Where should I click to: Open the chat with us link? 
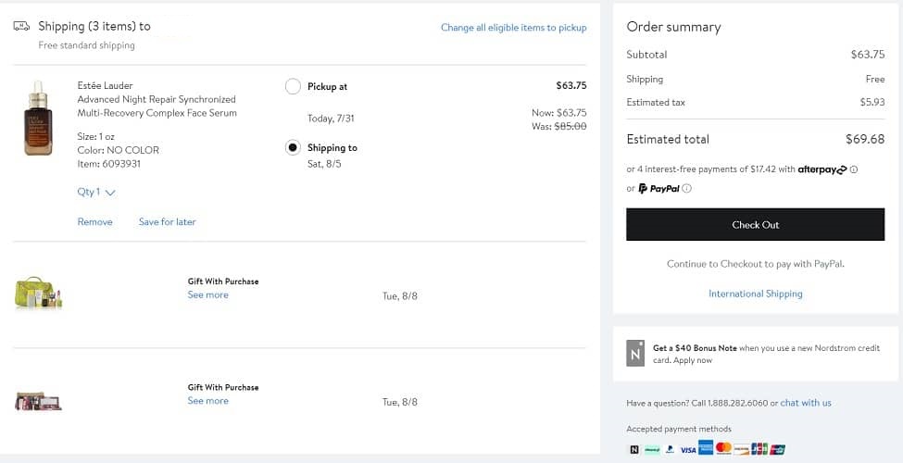click(x=806, y=403)
